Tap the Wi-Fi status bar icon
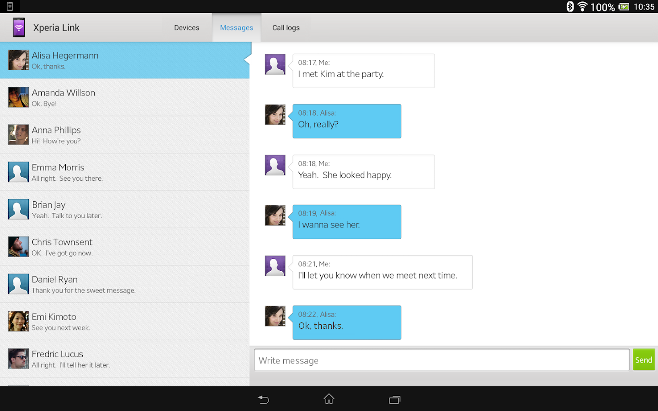The width and height of the screenshot is (658, 411). (x=582, y=6)
